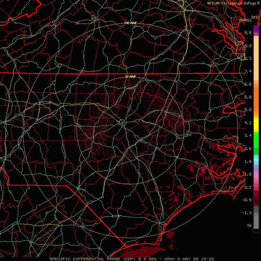Viewport: 261px width, 261px height.
Task: Click the 3.4 value on the color scale
Action: point(248,136)
